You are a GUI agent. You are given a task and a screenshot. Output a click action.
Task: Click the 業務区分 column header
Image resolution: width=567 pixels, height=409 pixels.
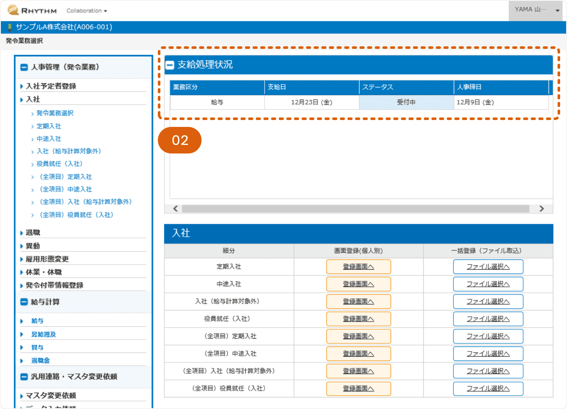[217, 87]
